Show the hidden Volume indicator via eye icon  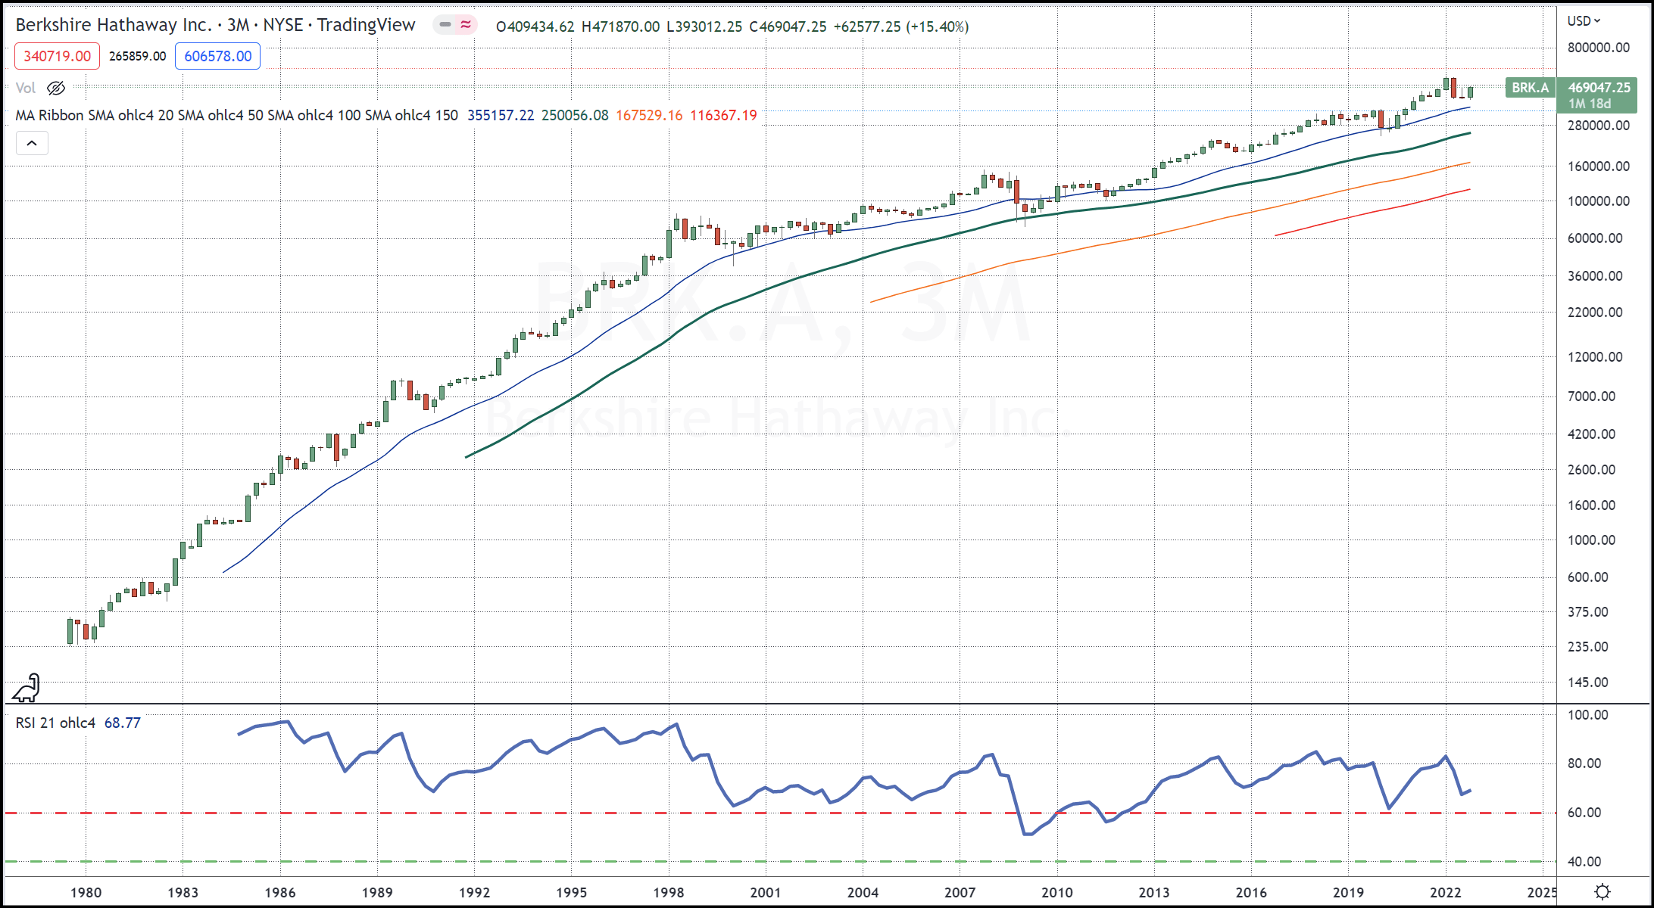tap(56, 89)
